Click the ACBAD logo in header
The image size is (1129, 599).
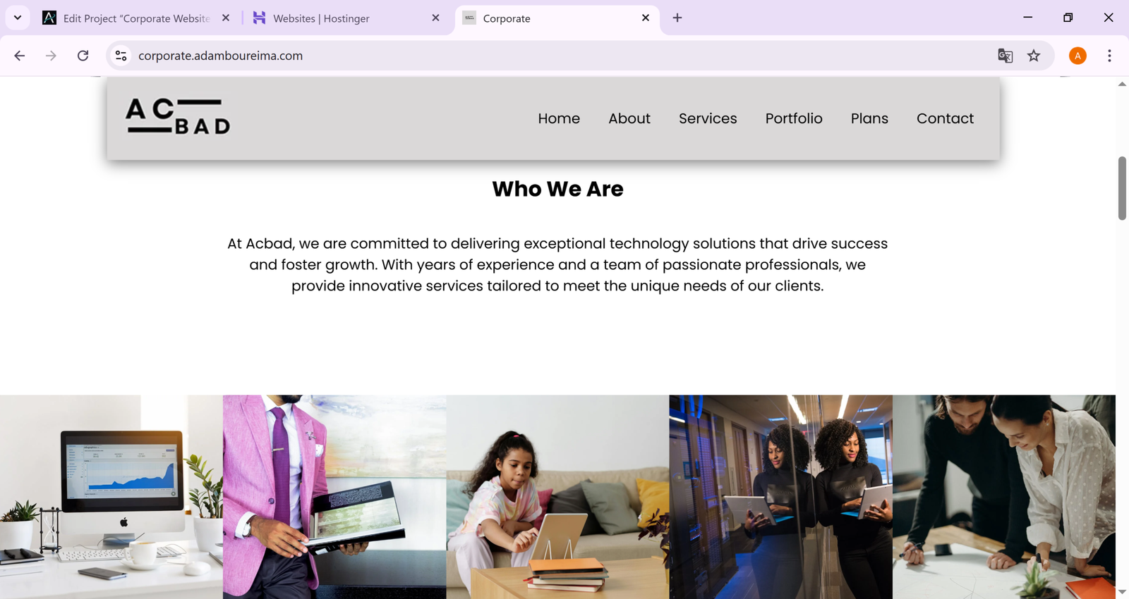[178, 117]
